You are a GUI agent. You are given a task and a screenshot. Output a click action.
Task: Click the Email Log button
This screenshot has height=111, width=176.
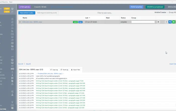coord(64,69)
